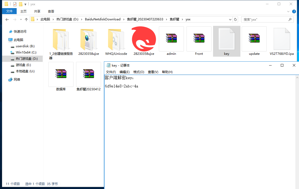Open the recent locations dropdown arrow
The height and width of the screenshot is (189, 299).
coord(21,20)
